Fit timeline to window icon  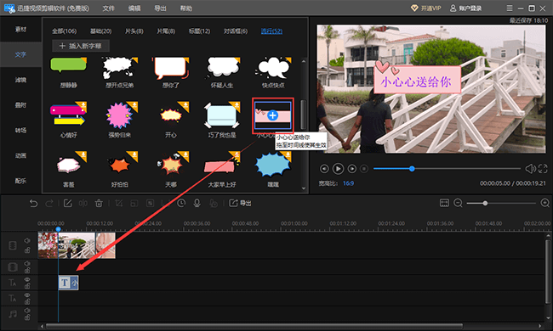click(444, 203)
